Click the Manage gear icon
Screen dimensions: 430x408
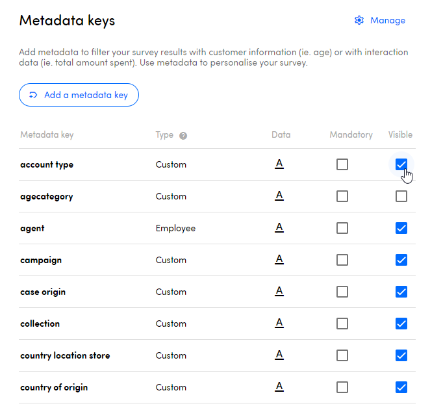[x=359, y=20]
